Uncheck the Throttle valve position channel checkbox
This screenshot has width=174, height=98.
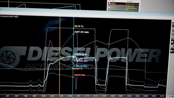(109, 7)
